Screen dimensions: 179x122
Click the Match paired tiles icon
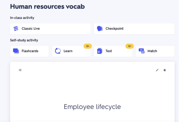[142, 51]
